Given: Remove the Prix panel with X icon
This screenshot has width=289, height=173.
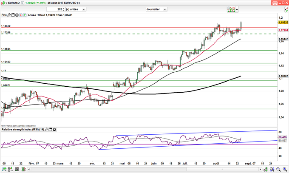Looking at the screenshot, I should tap(17, 15).
